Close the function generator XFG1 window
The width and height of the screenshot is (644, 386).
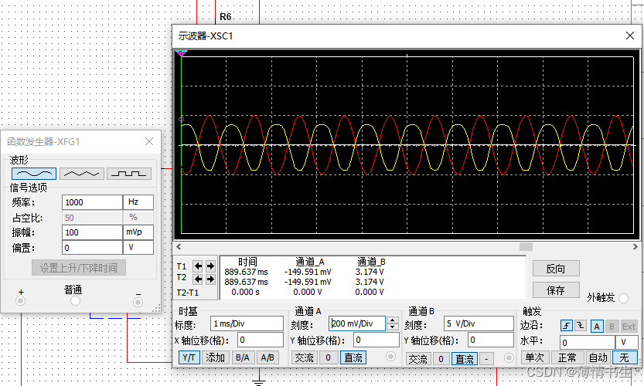[149, 141]
